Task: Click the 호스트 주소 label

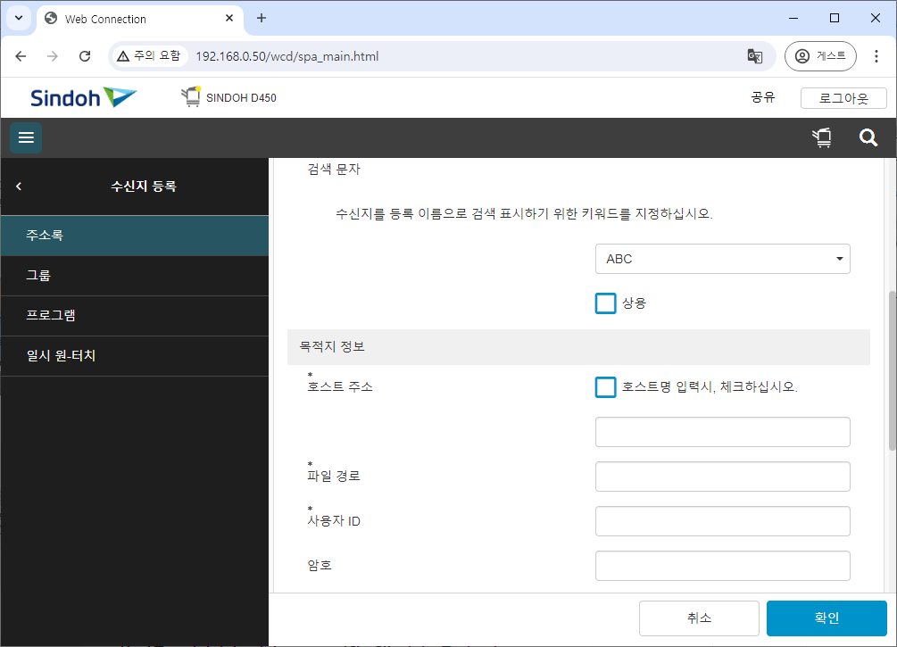Action: (340, 386)
